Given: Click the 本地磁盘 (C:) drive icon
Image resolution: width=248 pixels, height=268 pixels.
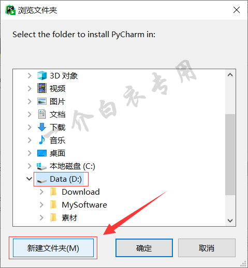Looking at the screenshot, I should pos(41,166).
